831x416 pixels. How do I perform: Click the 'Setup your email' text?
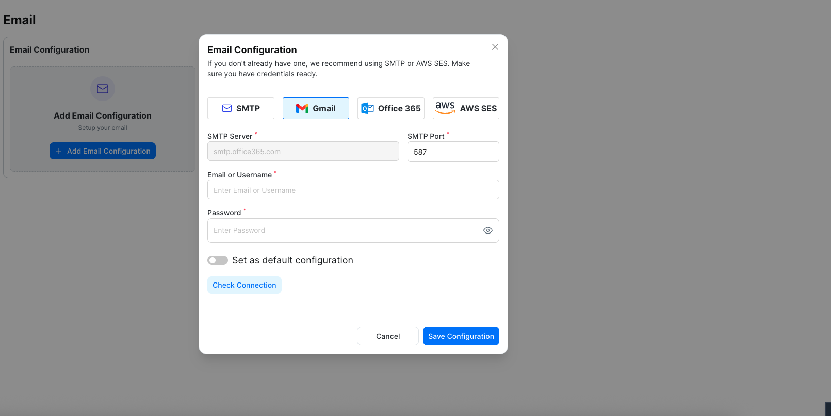point(103,128)
